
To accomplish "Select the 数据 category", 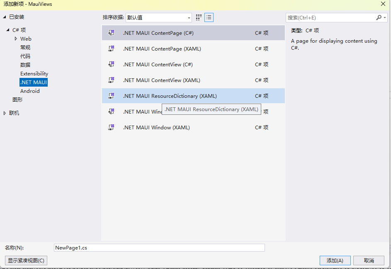I will (25, 65).
